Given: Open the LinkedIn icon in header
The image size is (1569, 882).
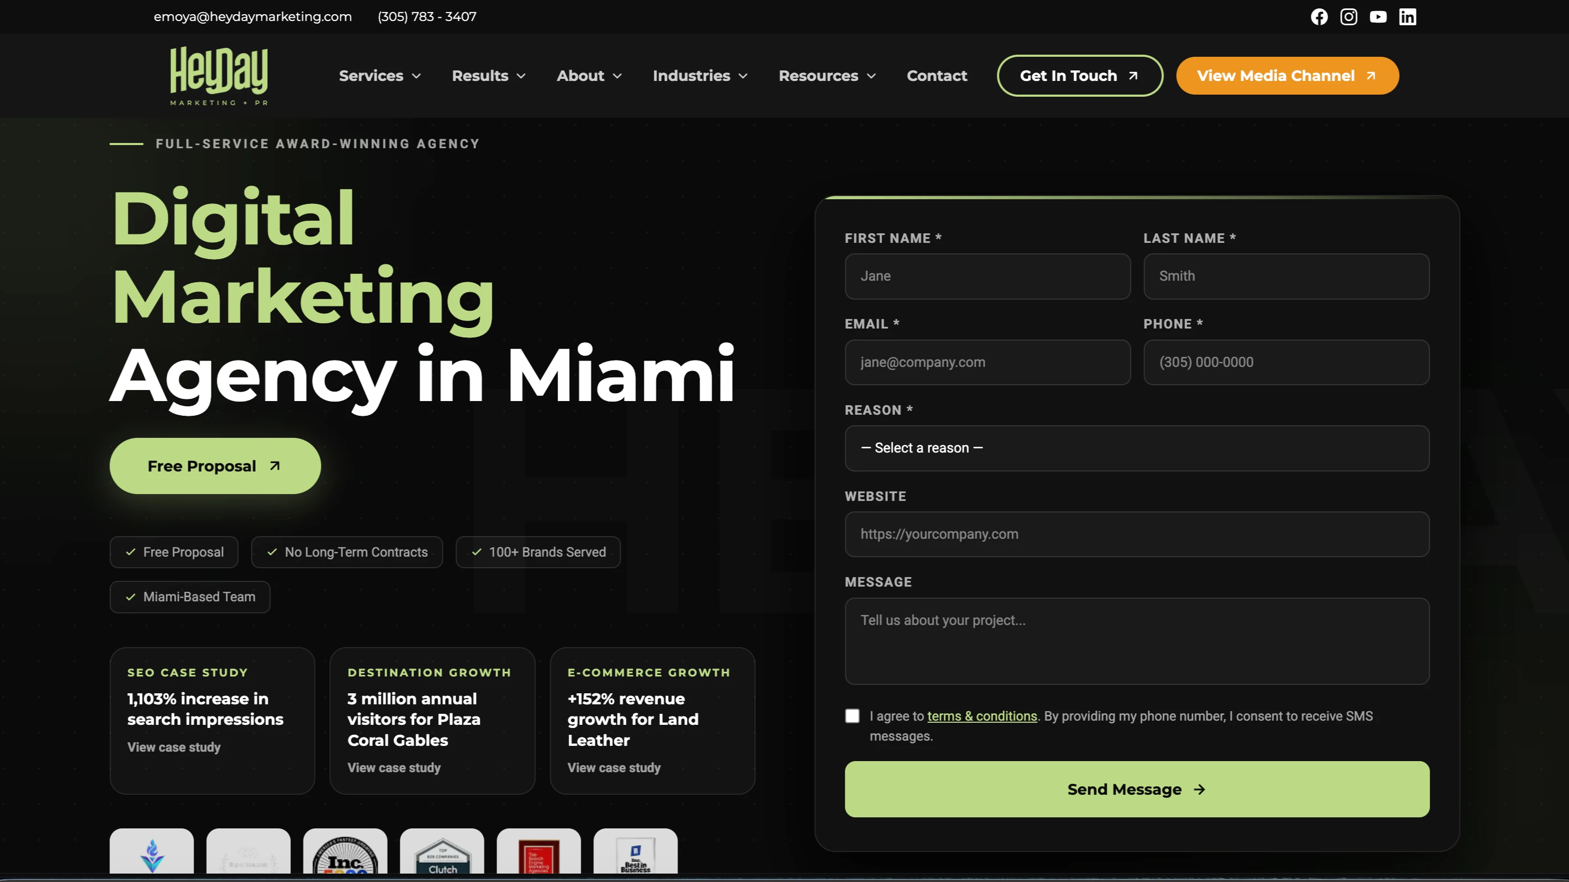Looking at the screenshot, I should click(1408, 16).
